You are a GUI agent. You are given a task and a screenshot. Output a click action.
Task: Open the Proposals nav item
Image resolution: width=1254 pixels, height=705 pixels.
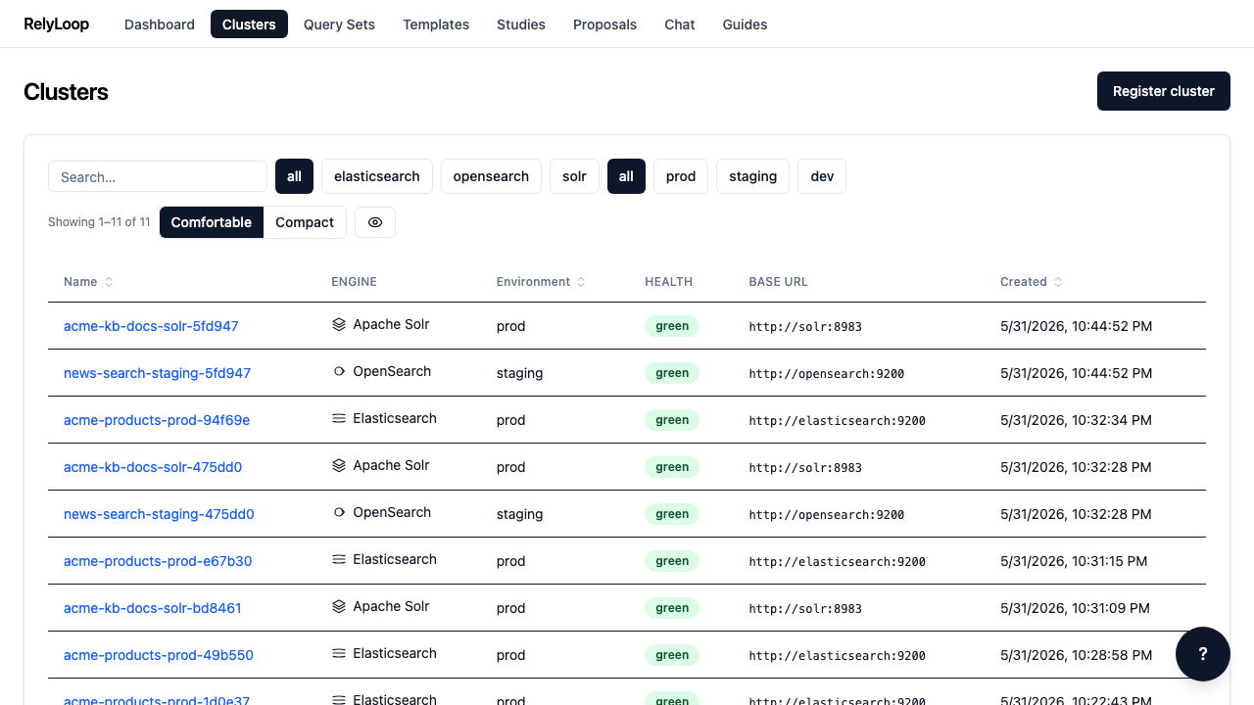pos(604,24)
